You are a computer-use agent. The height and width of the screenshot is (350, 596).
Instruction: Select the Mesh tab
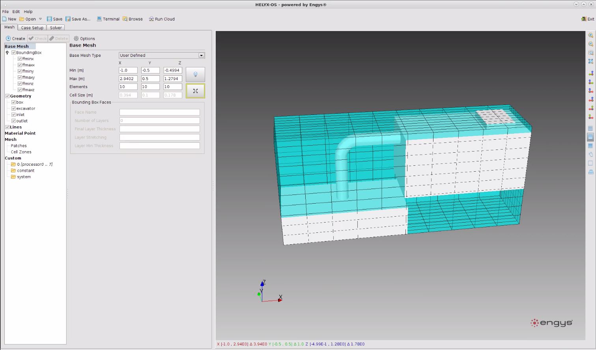9,27
